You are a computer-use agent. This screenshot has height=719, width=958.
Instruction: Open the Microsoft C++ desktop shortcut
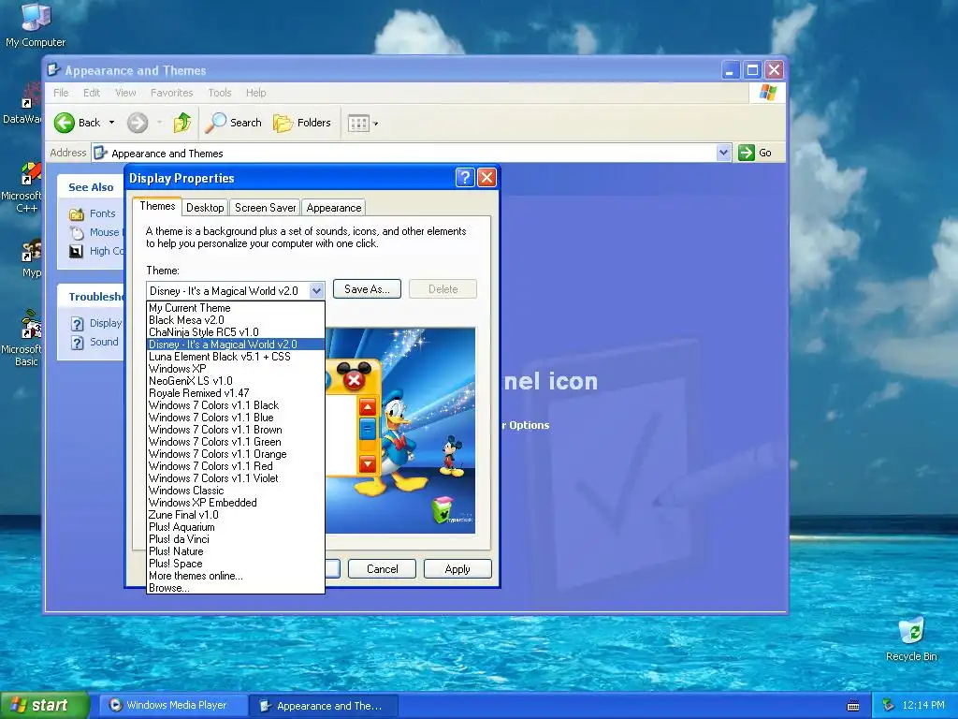coord(24,188)
